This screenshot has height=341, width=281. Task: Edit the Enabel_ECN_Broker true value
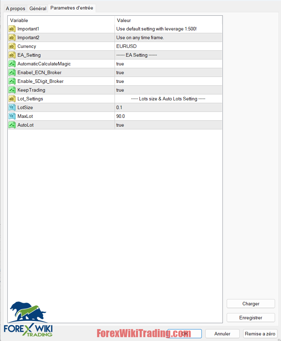[x=169, y=72]
